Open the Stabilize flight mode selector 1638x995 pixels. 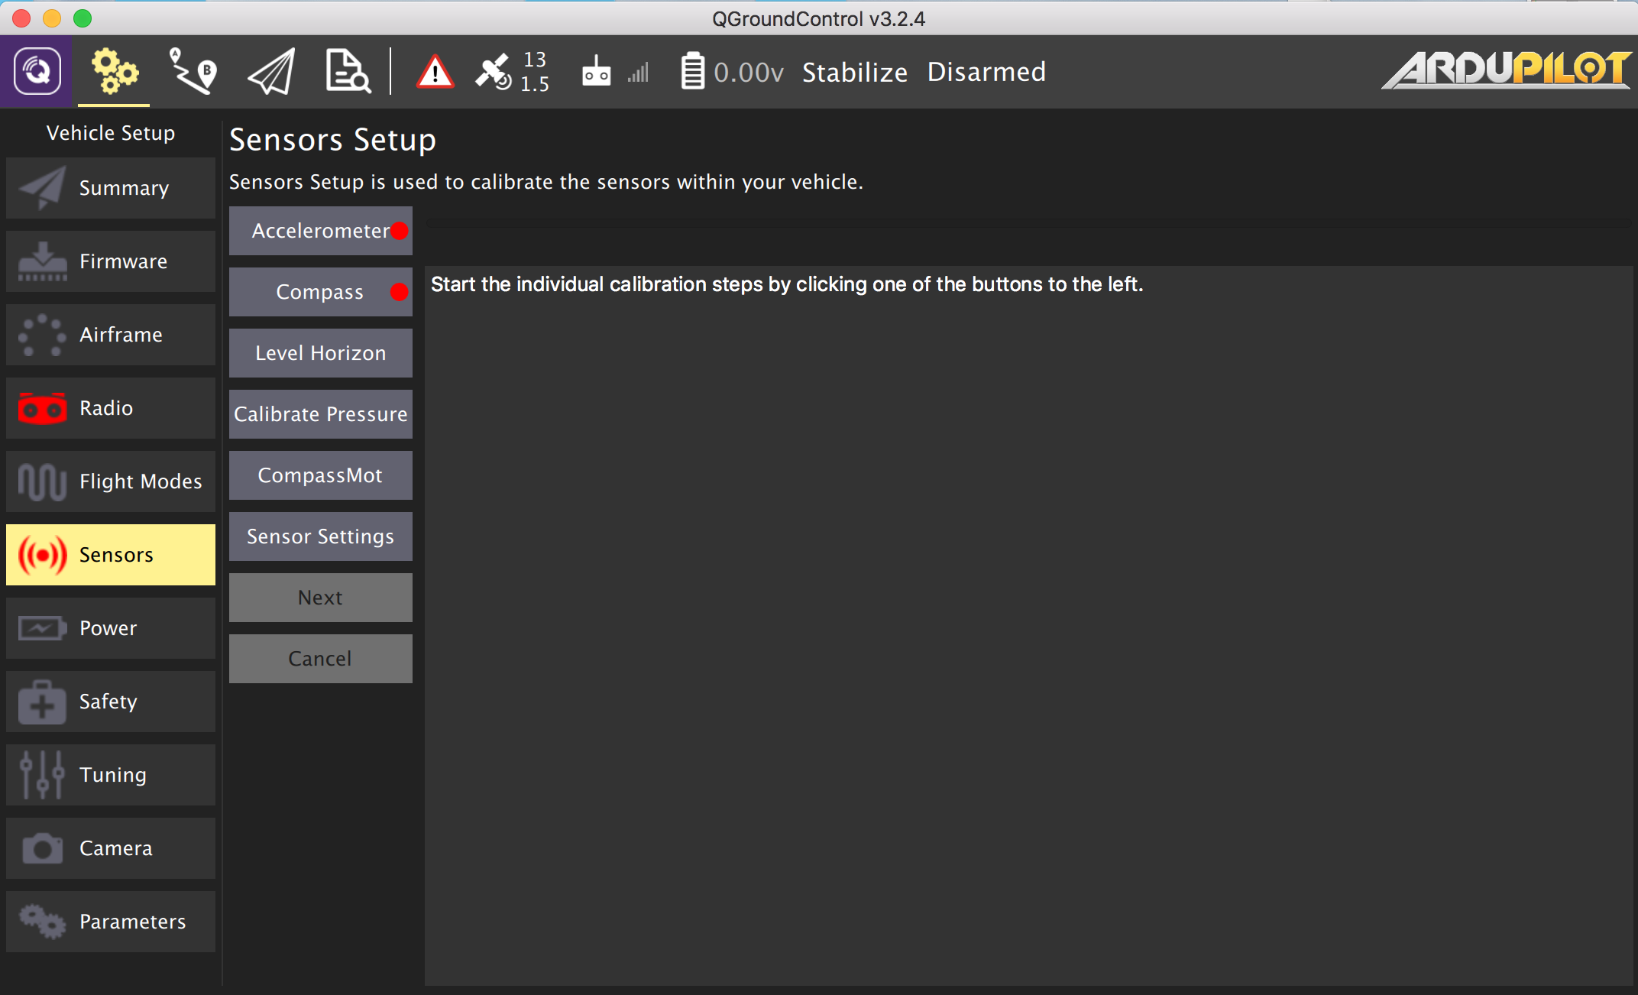coord(854,72)
